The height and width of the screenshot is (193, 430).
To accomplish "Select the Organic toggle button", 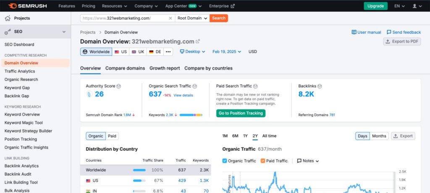I will tap(96, 136).
